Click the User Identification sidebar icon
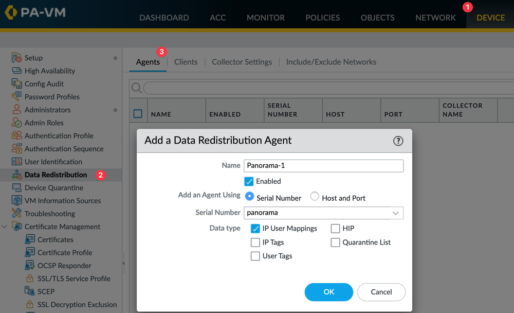The width and height of the screenshot is (514, 313). (x=17, y=162)
